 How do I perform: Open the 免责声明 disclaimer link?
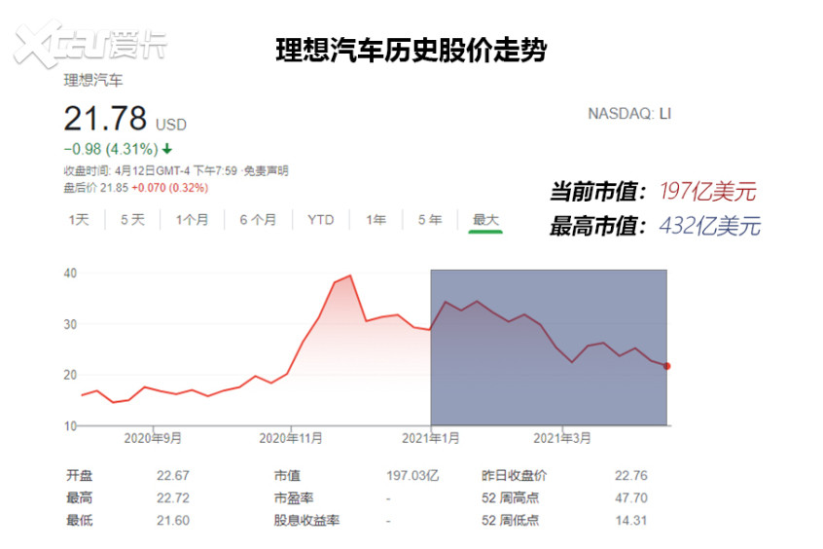click(x=267, y=170)
